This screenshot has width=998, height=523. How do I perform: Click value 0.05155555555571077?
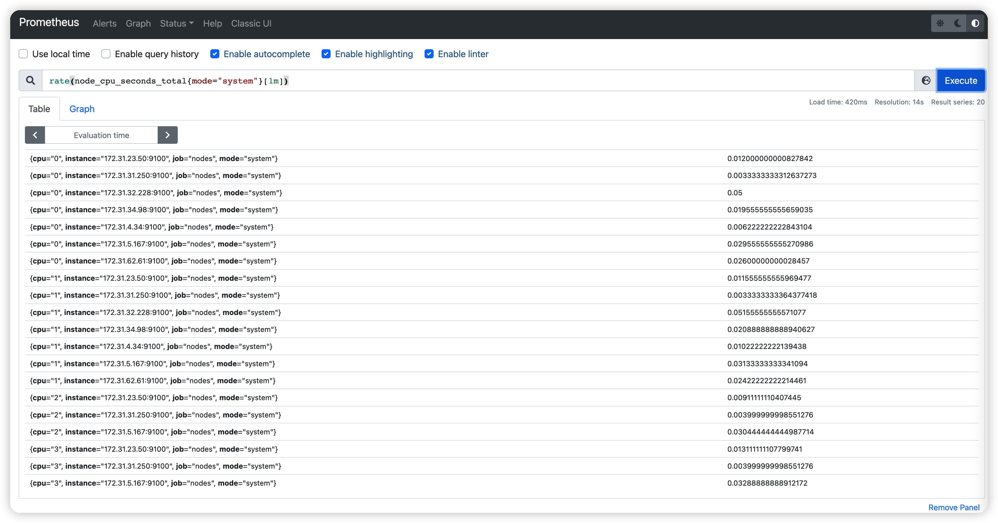pos(766,312)
